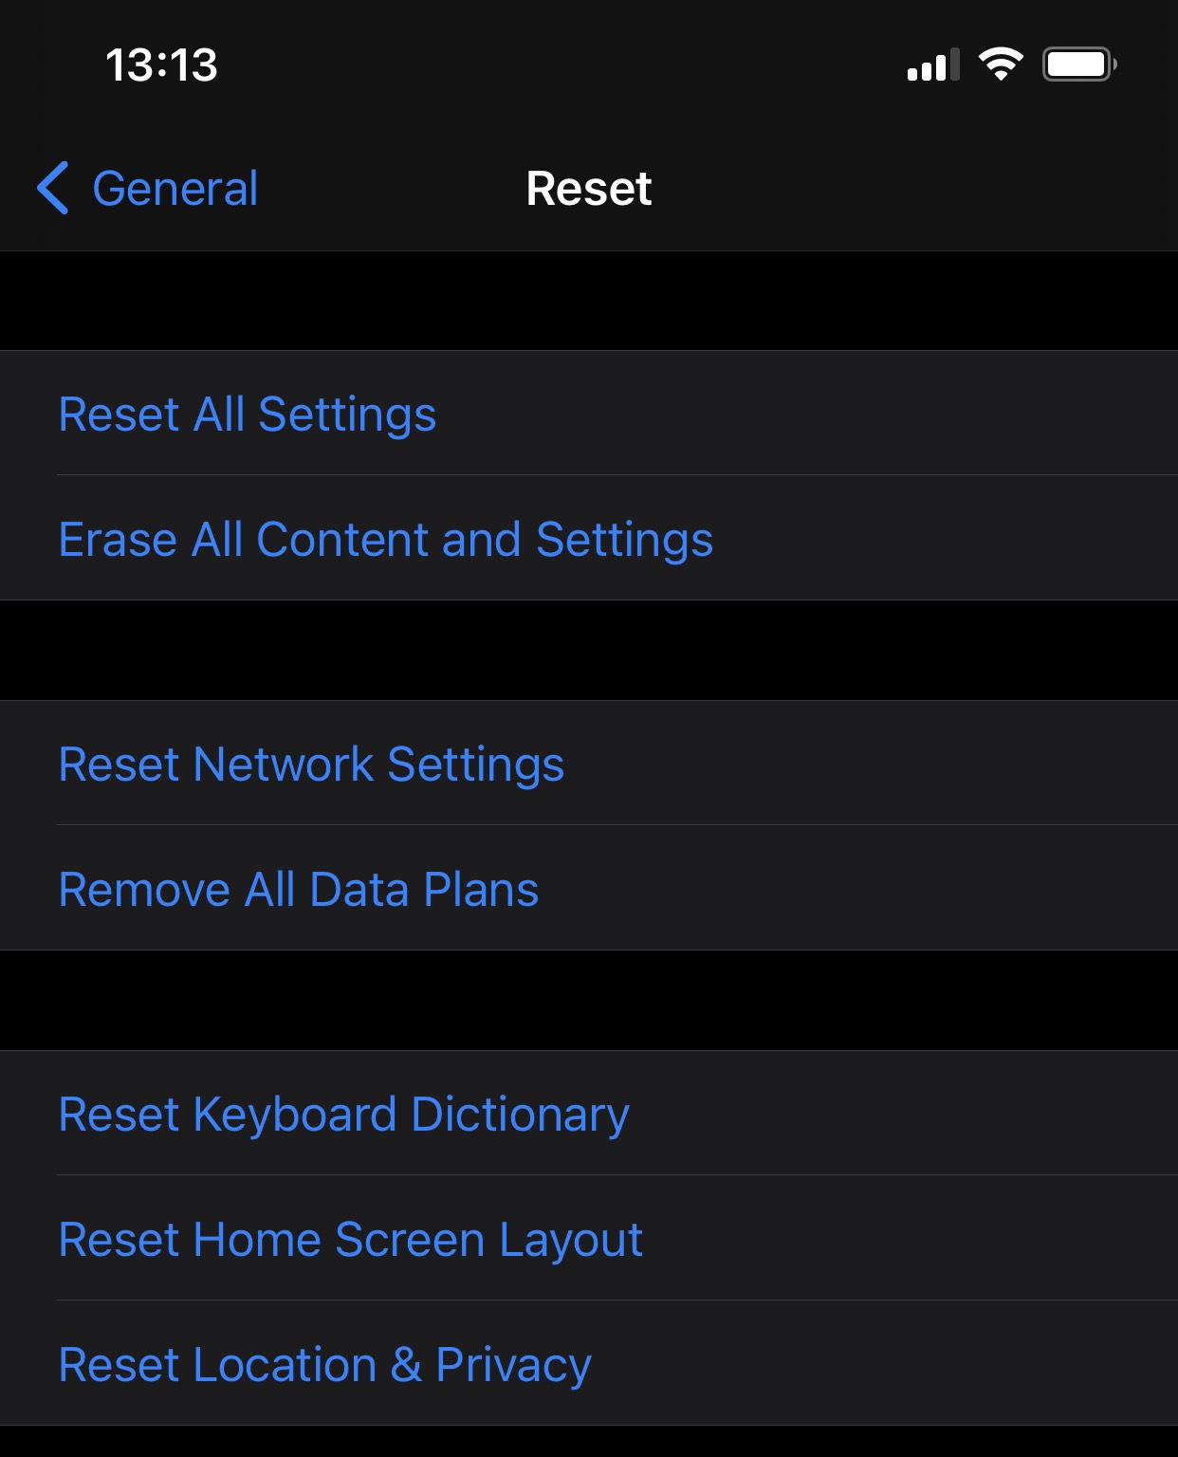Tap the Reset page title
The image size is (1178, 1457).
589,188
